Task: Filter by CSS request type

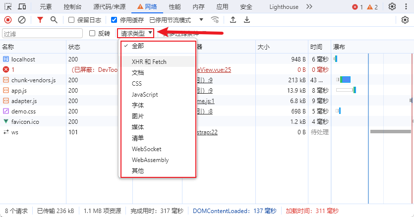Action: pos(158,84)
